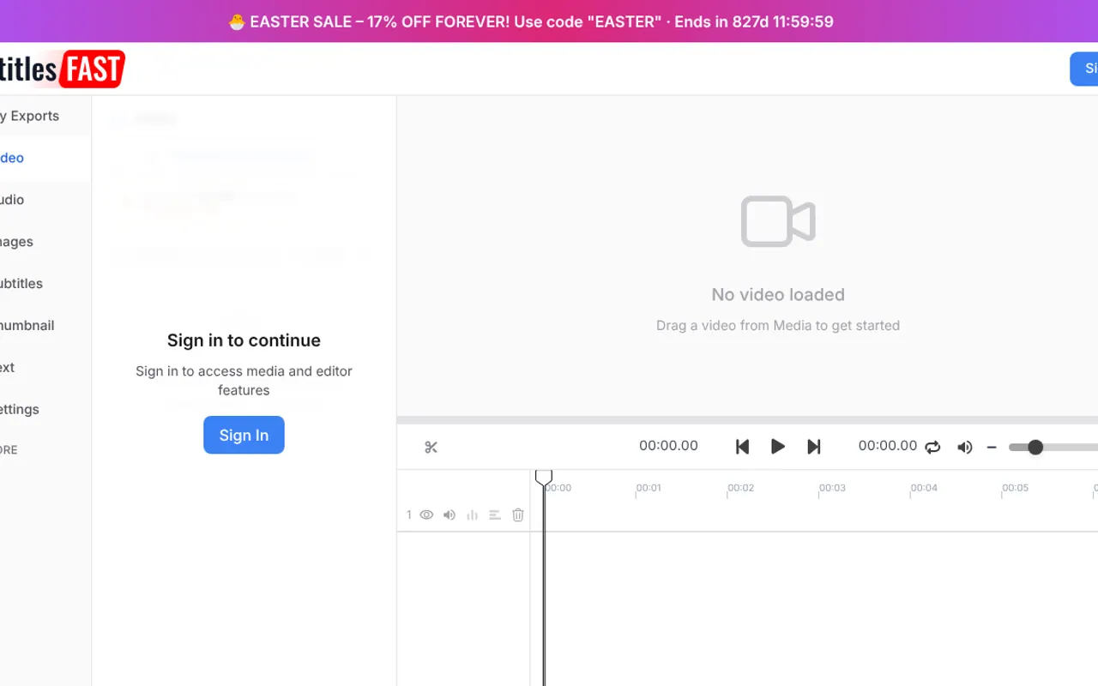The image size is (1098, 686).
Task: Hide track 1 with the eye icon
Action: pos(426,515)
